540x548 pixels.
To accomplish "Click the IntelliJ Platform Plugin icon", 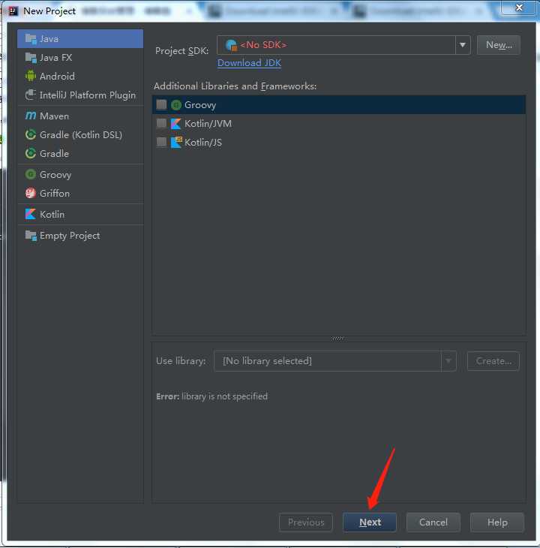I will pyautogui.click(x=31, y=95).
